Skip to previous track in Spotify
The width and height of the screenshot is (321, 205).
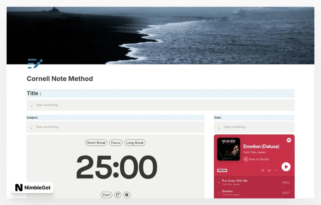[x=263, y=170]
